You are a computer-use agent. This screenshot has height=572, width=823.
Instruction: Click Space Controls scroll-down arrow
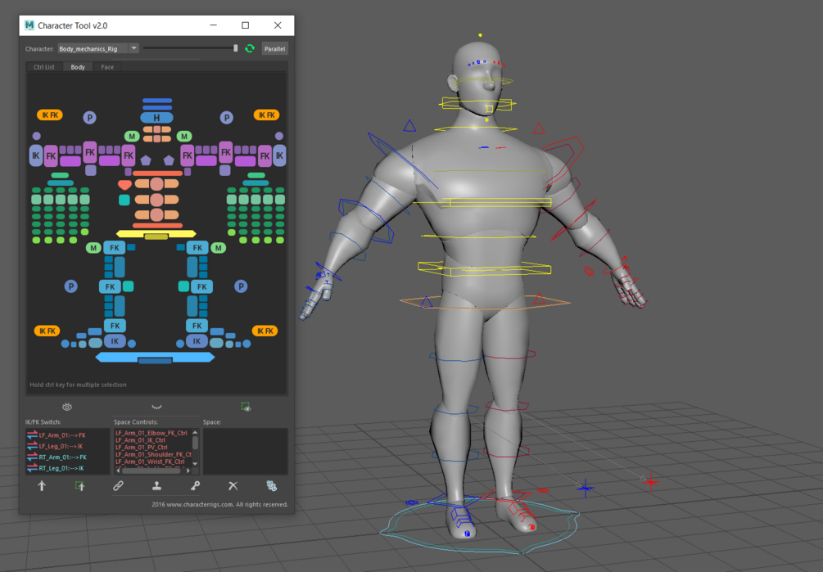pyautogui.click(x=195, y=464)
